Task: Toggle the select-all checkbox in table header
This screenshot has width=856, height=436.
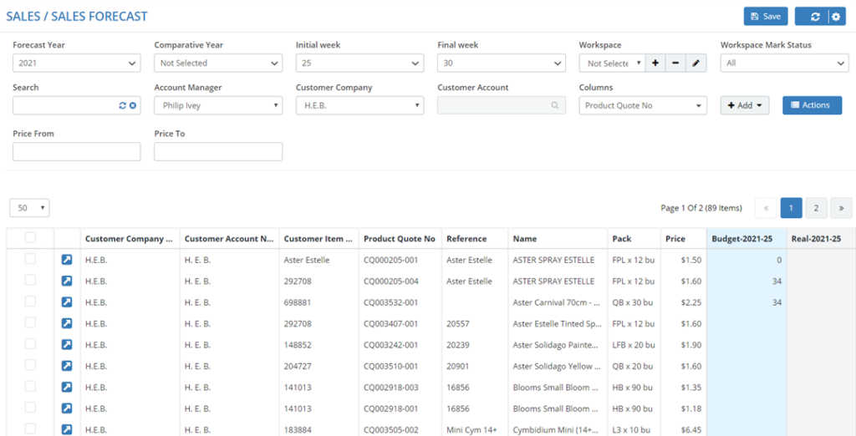Action: (31, 237)
